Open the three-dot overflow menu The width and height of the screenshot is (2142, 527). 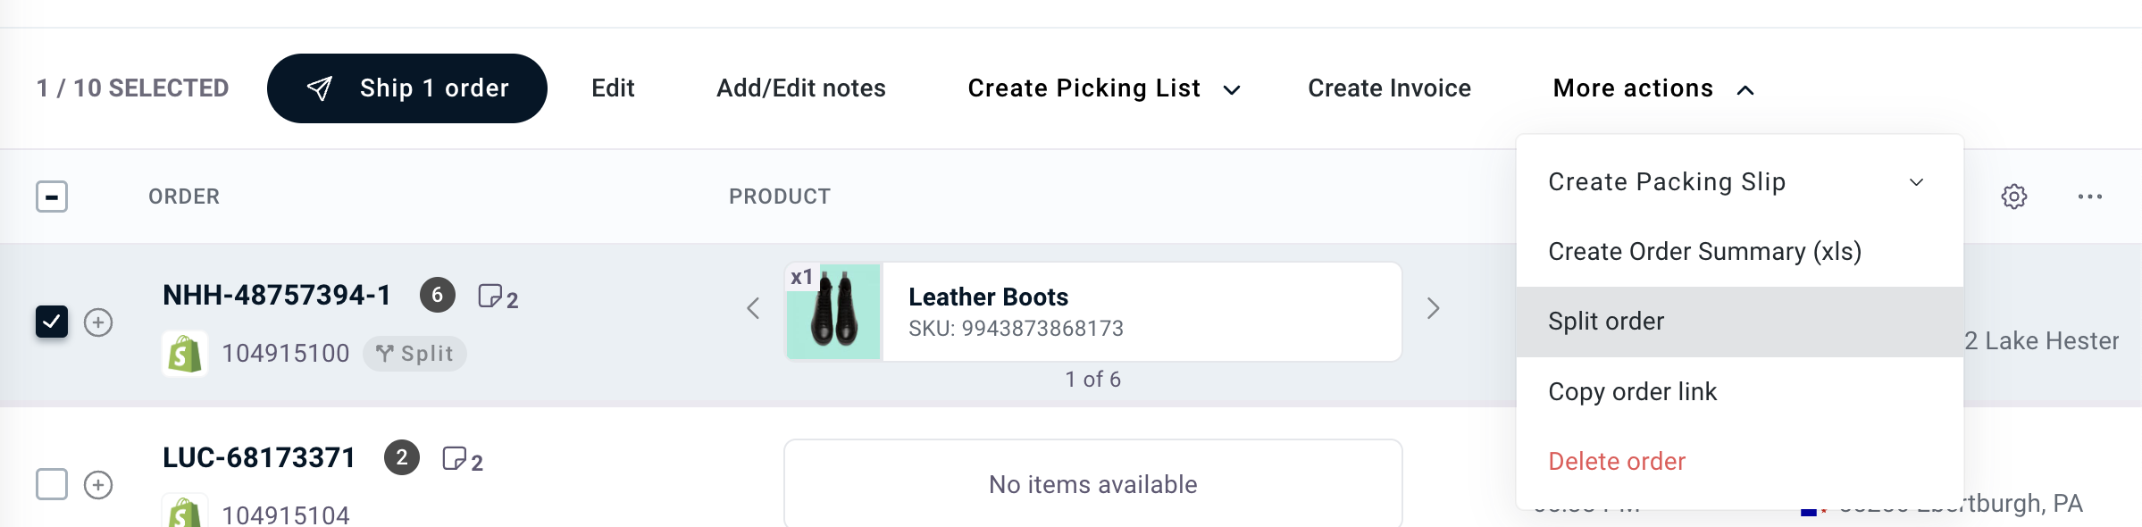(2089, 197)
